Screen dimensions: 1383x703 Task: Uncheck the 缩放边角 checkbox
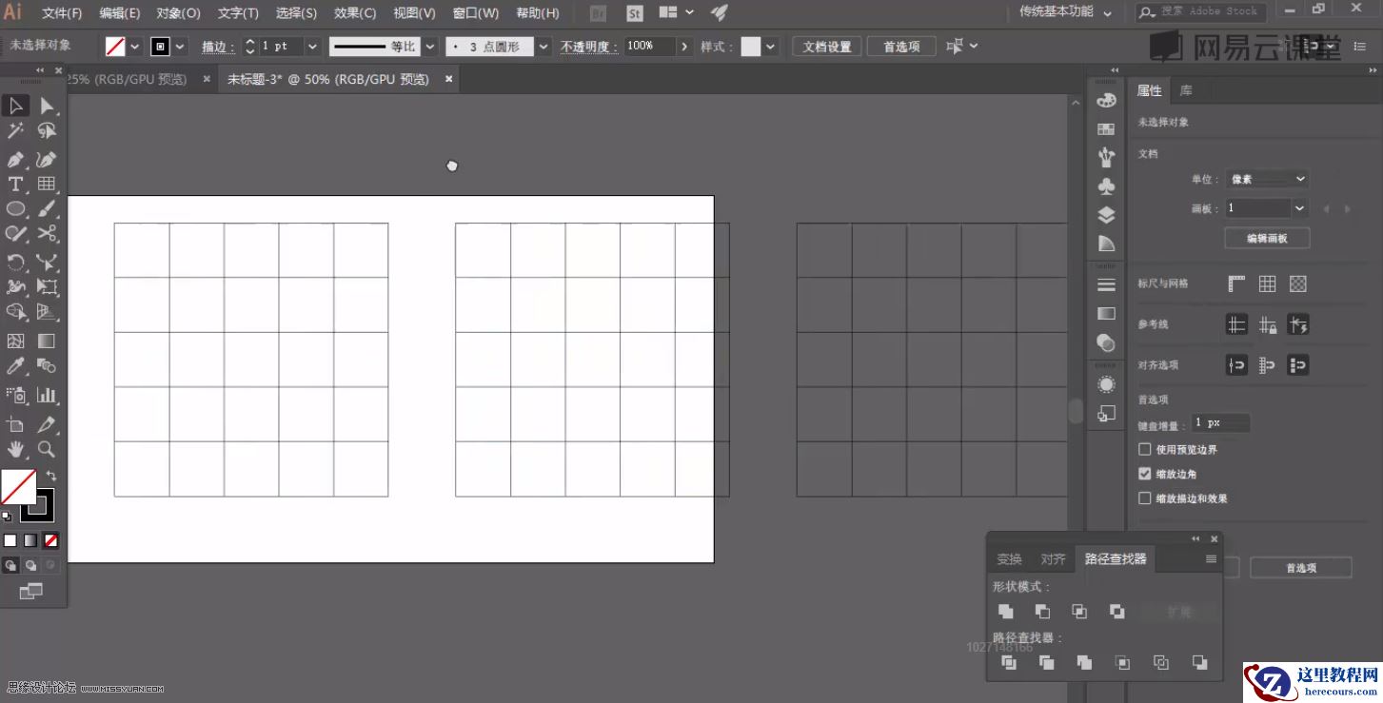tap(1145, 473)
